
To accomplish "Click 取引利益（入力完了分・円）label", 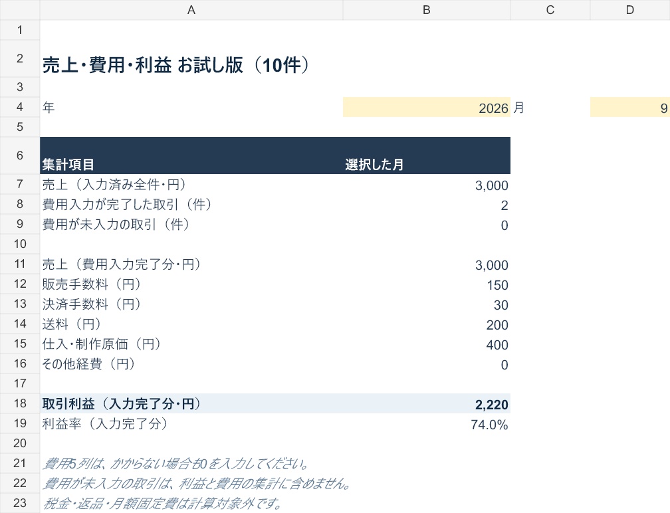I will point(122,403).
